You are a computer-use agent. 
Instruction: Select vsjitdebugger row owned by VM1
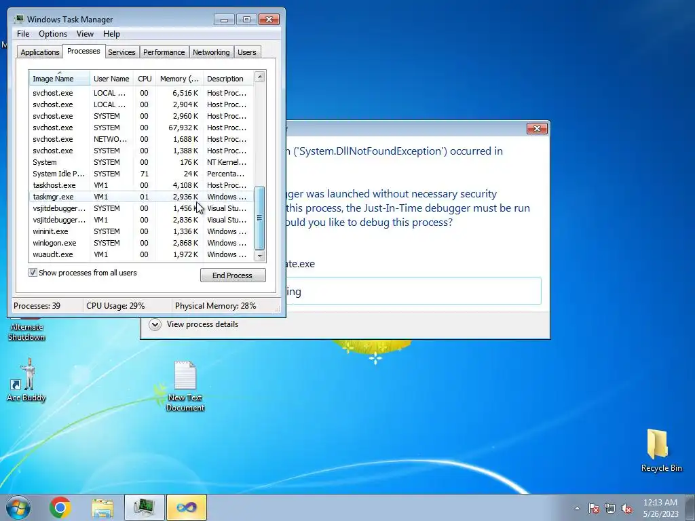tap(141, 220)
